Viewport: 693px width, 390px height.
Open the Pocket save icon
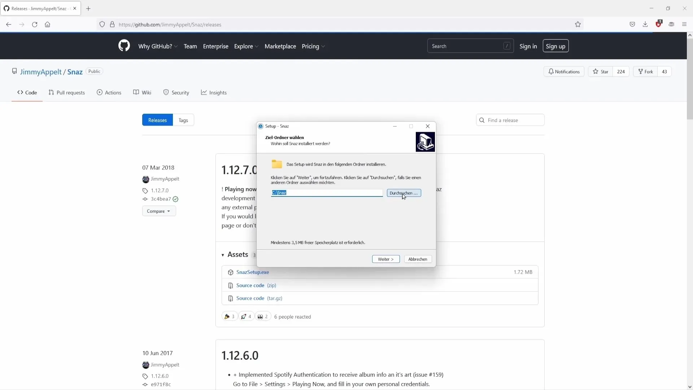[632, 24]
